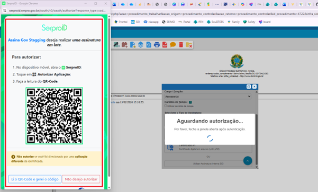Click the sign document pen icon in SEI toolbar
The image size is (318, 192).
pyautogui.click(x=116, y=45)
